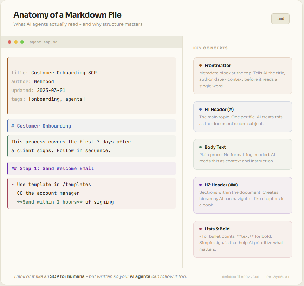
Task: Select the agent-sop.md file name
Action: click(x=44, y=42)
